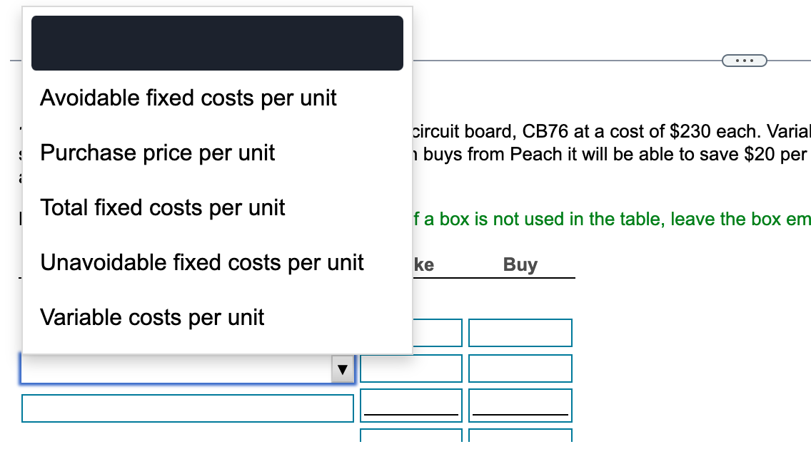Click the second Buy column input box
The width and height of the screenshot is (811, 459).
tap(520, 368)
